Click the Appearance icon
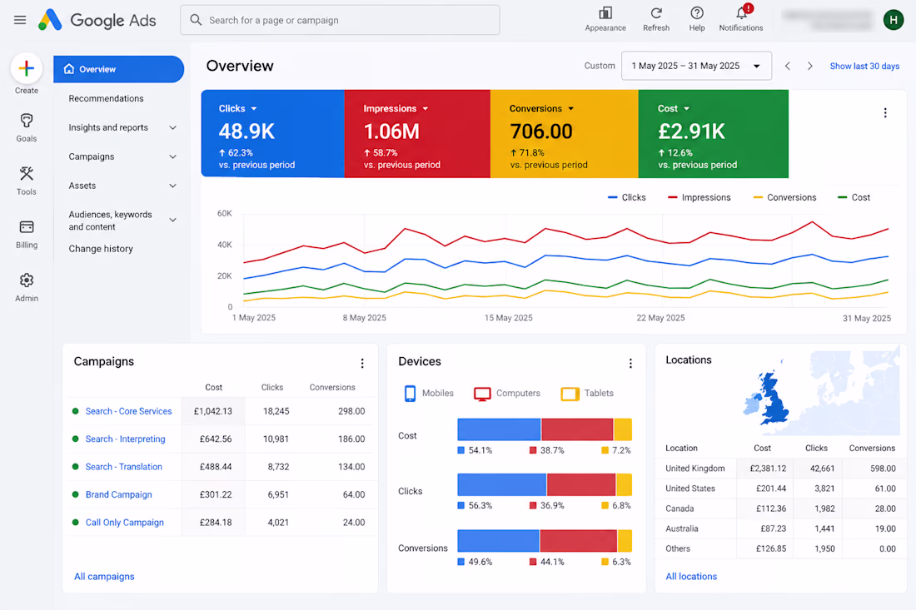Screen dimensions: 916x610 (x=605, y=12)
